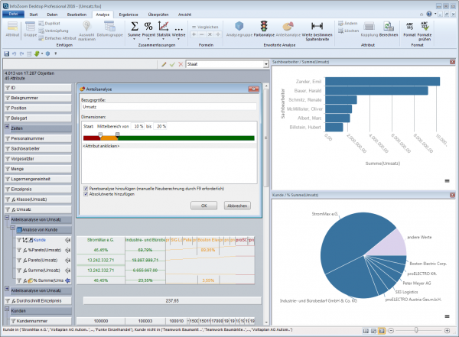Open the Summe dropdown arrow
The image size is (459, 337).
134,39
